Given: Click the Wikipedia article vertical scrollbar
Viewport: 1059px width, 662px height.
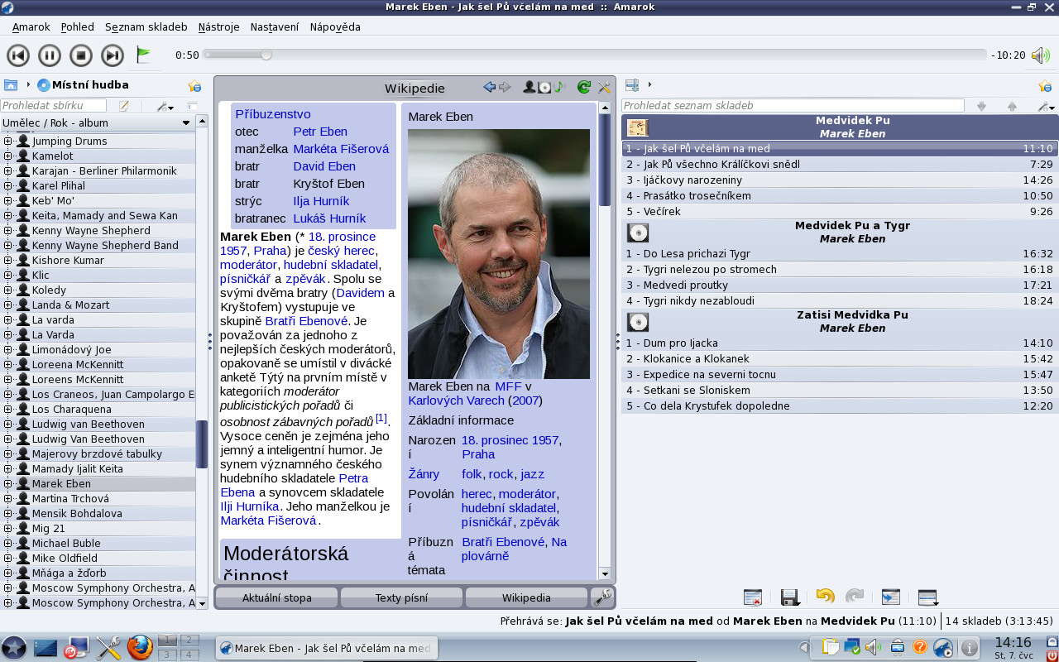Looking at the screenshot, I should (x=604, y=340).
